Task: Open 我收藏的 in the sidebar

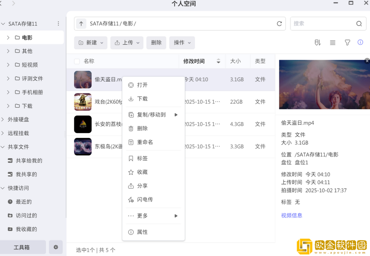Action: 23,229
